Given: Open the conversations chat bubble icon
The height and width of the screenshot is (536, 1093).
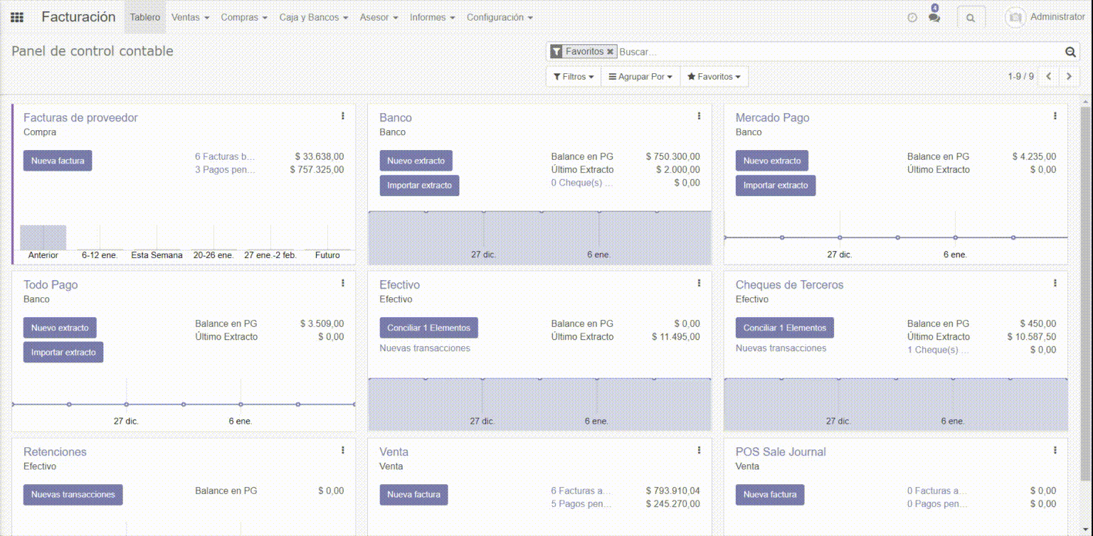Looking at the screenshot, I should coord(934,17).
